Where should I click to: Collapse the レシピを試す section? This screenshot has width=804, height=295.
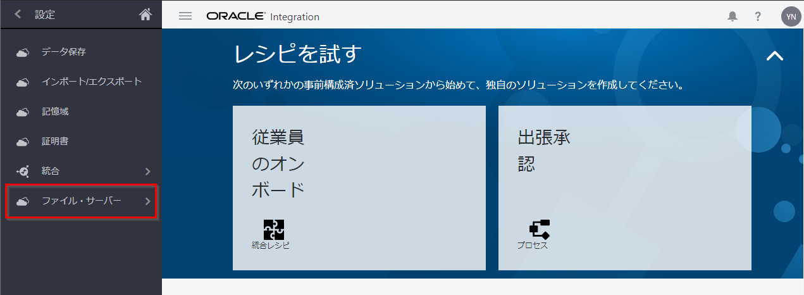[774, 56]
